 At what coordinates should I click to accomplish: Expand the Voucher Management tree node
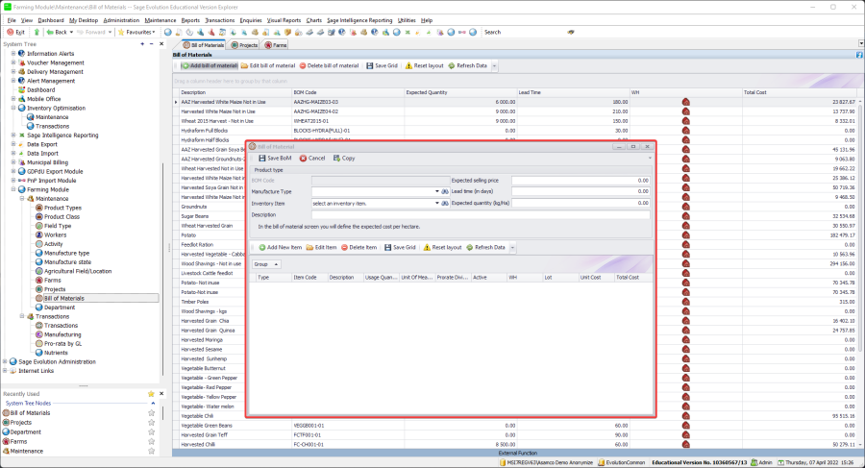[13, 62]
